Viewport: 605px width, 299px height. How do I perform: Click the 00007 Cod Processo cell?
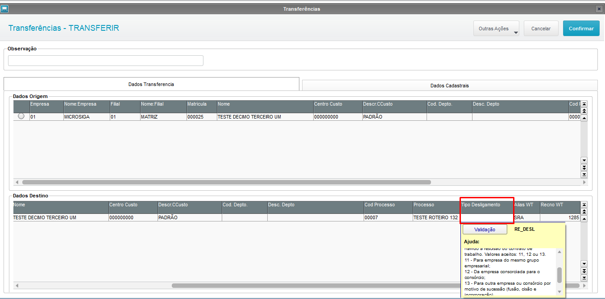point(388,218)
